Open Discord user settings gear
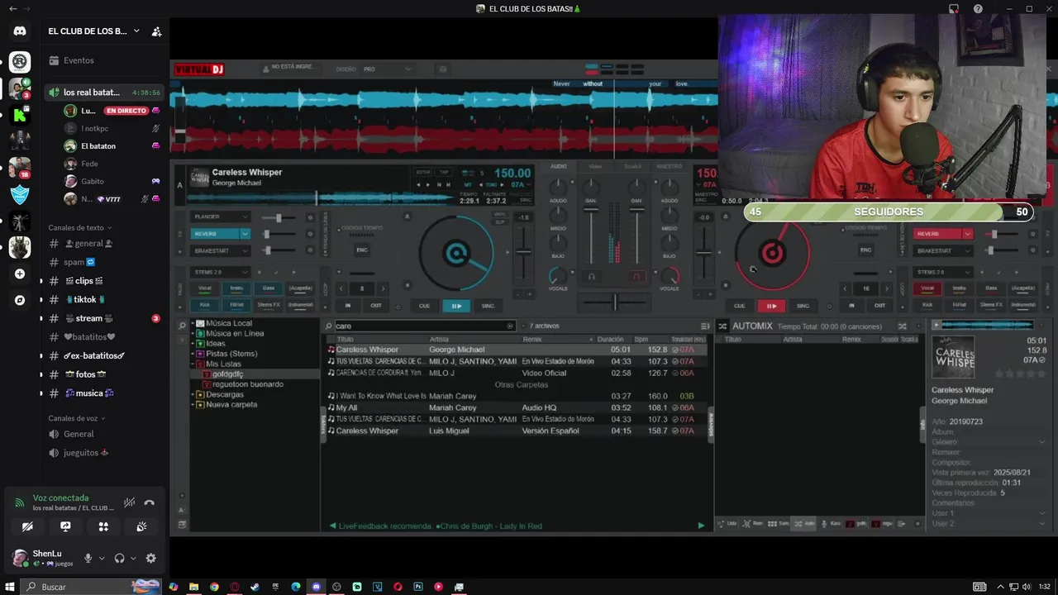 (x=150, y=558)
